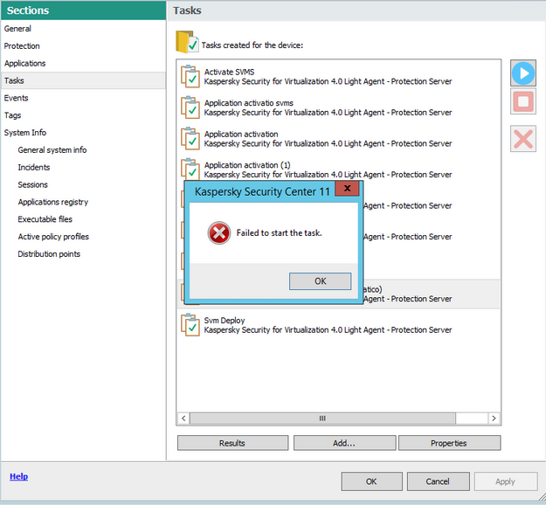This screenshot has width=546, height=505.
Task: Select the Tasks section
Action: 83,80
